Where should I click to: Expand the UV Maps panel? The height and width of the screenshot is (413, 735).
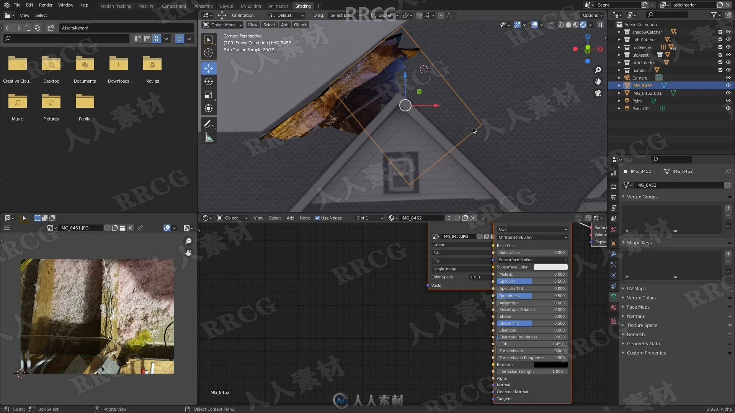pos(636,289)
